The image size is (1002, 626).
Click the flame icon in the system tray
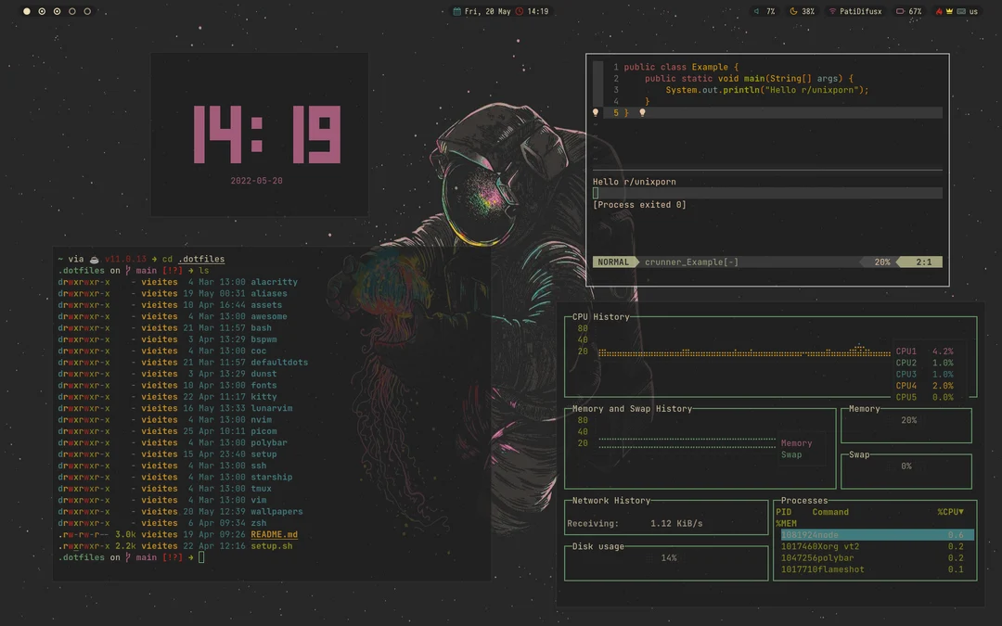[940, 11]
